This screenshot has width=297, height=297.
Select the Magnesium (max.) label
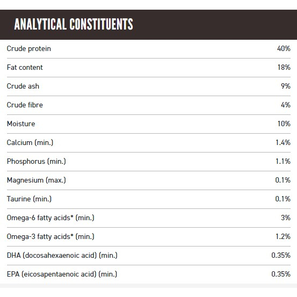(x=37, y=180)
